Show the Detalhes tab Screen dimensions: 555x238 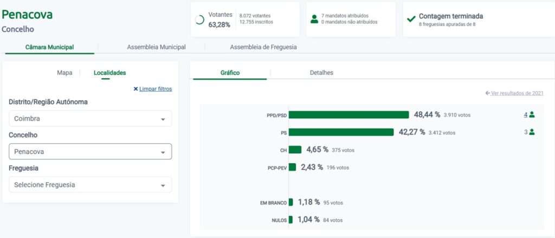[321, 73]
